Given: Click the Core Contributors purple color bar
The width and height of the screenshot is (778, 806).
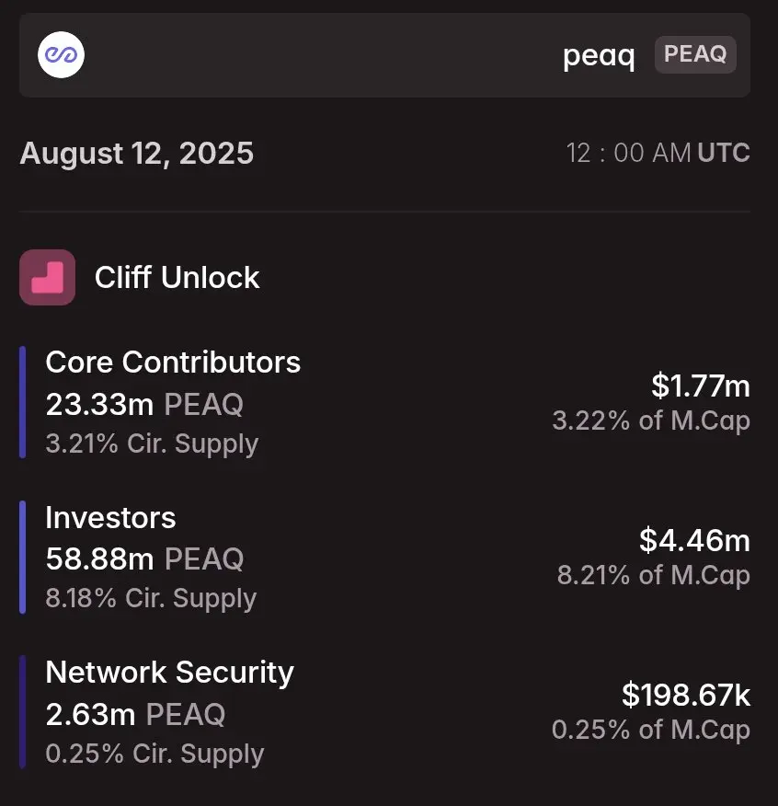Looking at the screenshot, I should coord(23,402).
